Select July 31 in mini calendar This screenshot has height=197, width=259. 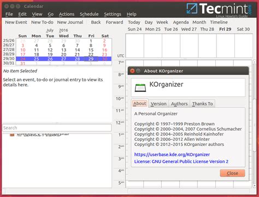23,64
